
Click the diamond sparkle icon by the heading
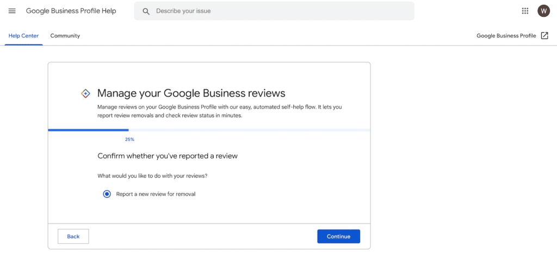(x=85, y=93)
